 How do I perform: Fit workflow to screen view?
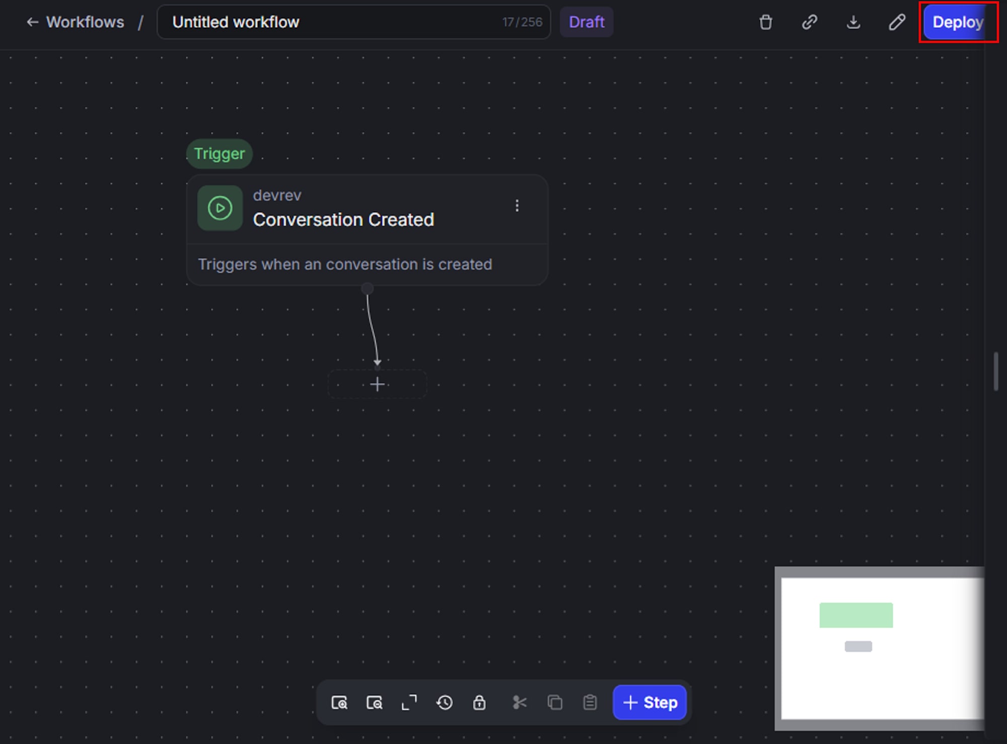tap(409, 702)
